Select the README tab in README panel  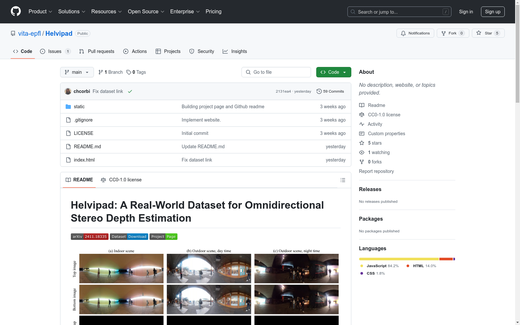pos(79,180)
